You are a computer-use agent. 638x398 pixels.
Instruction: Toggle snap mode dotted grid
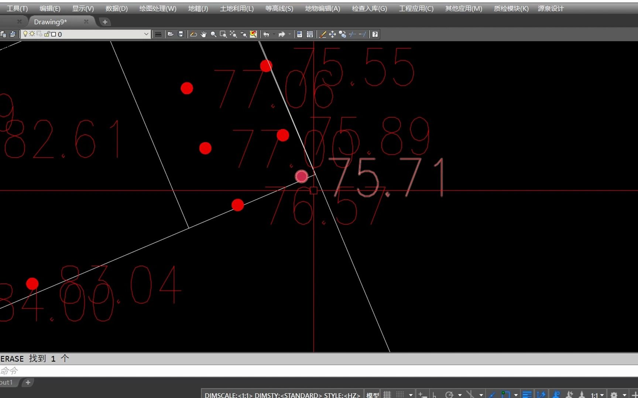[400, 395]
